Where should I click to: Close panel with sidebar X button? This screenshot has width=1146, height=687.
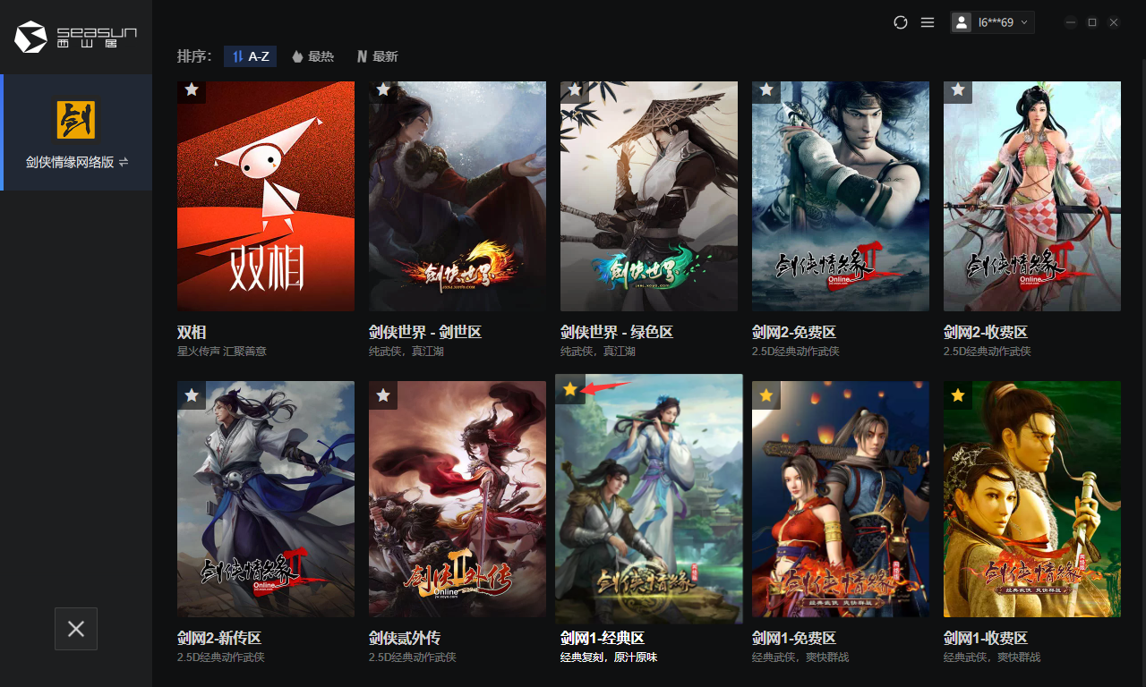76,629
